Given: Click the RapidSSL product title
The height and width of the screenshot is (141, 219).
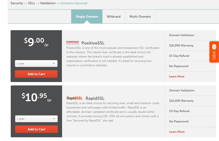Looking at the screenshot, I should pos(95,98).
